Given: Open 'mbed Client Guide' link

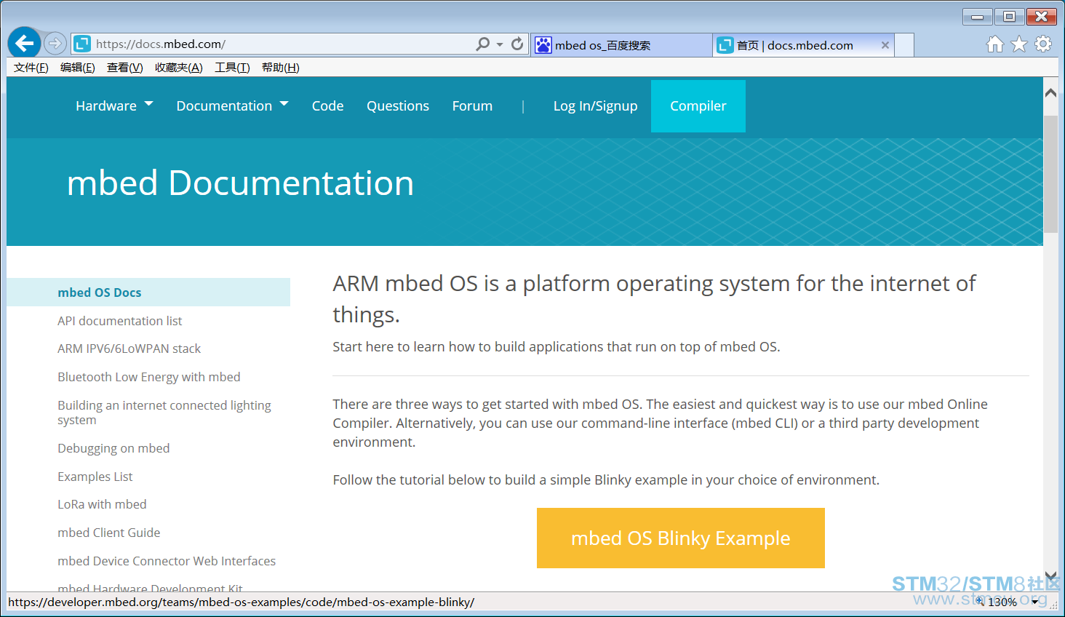Looking at the screenshot, I should (109, 533).
